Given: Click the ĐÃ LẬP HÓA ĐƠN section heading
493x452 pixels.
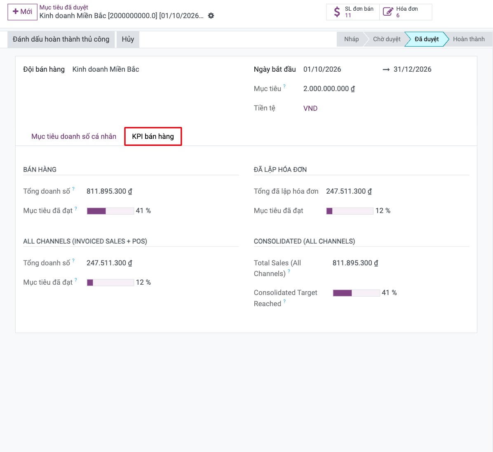Looking at the screenshot, I should pos(280,170).
